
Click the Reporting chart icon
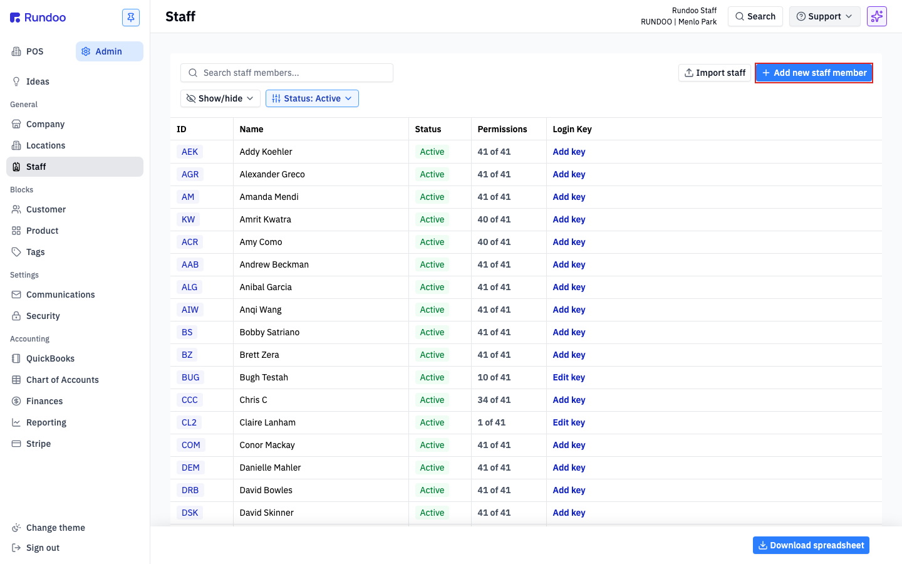(16, 422)
